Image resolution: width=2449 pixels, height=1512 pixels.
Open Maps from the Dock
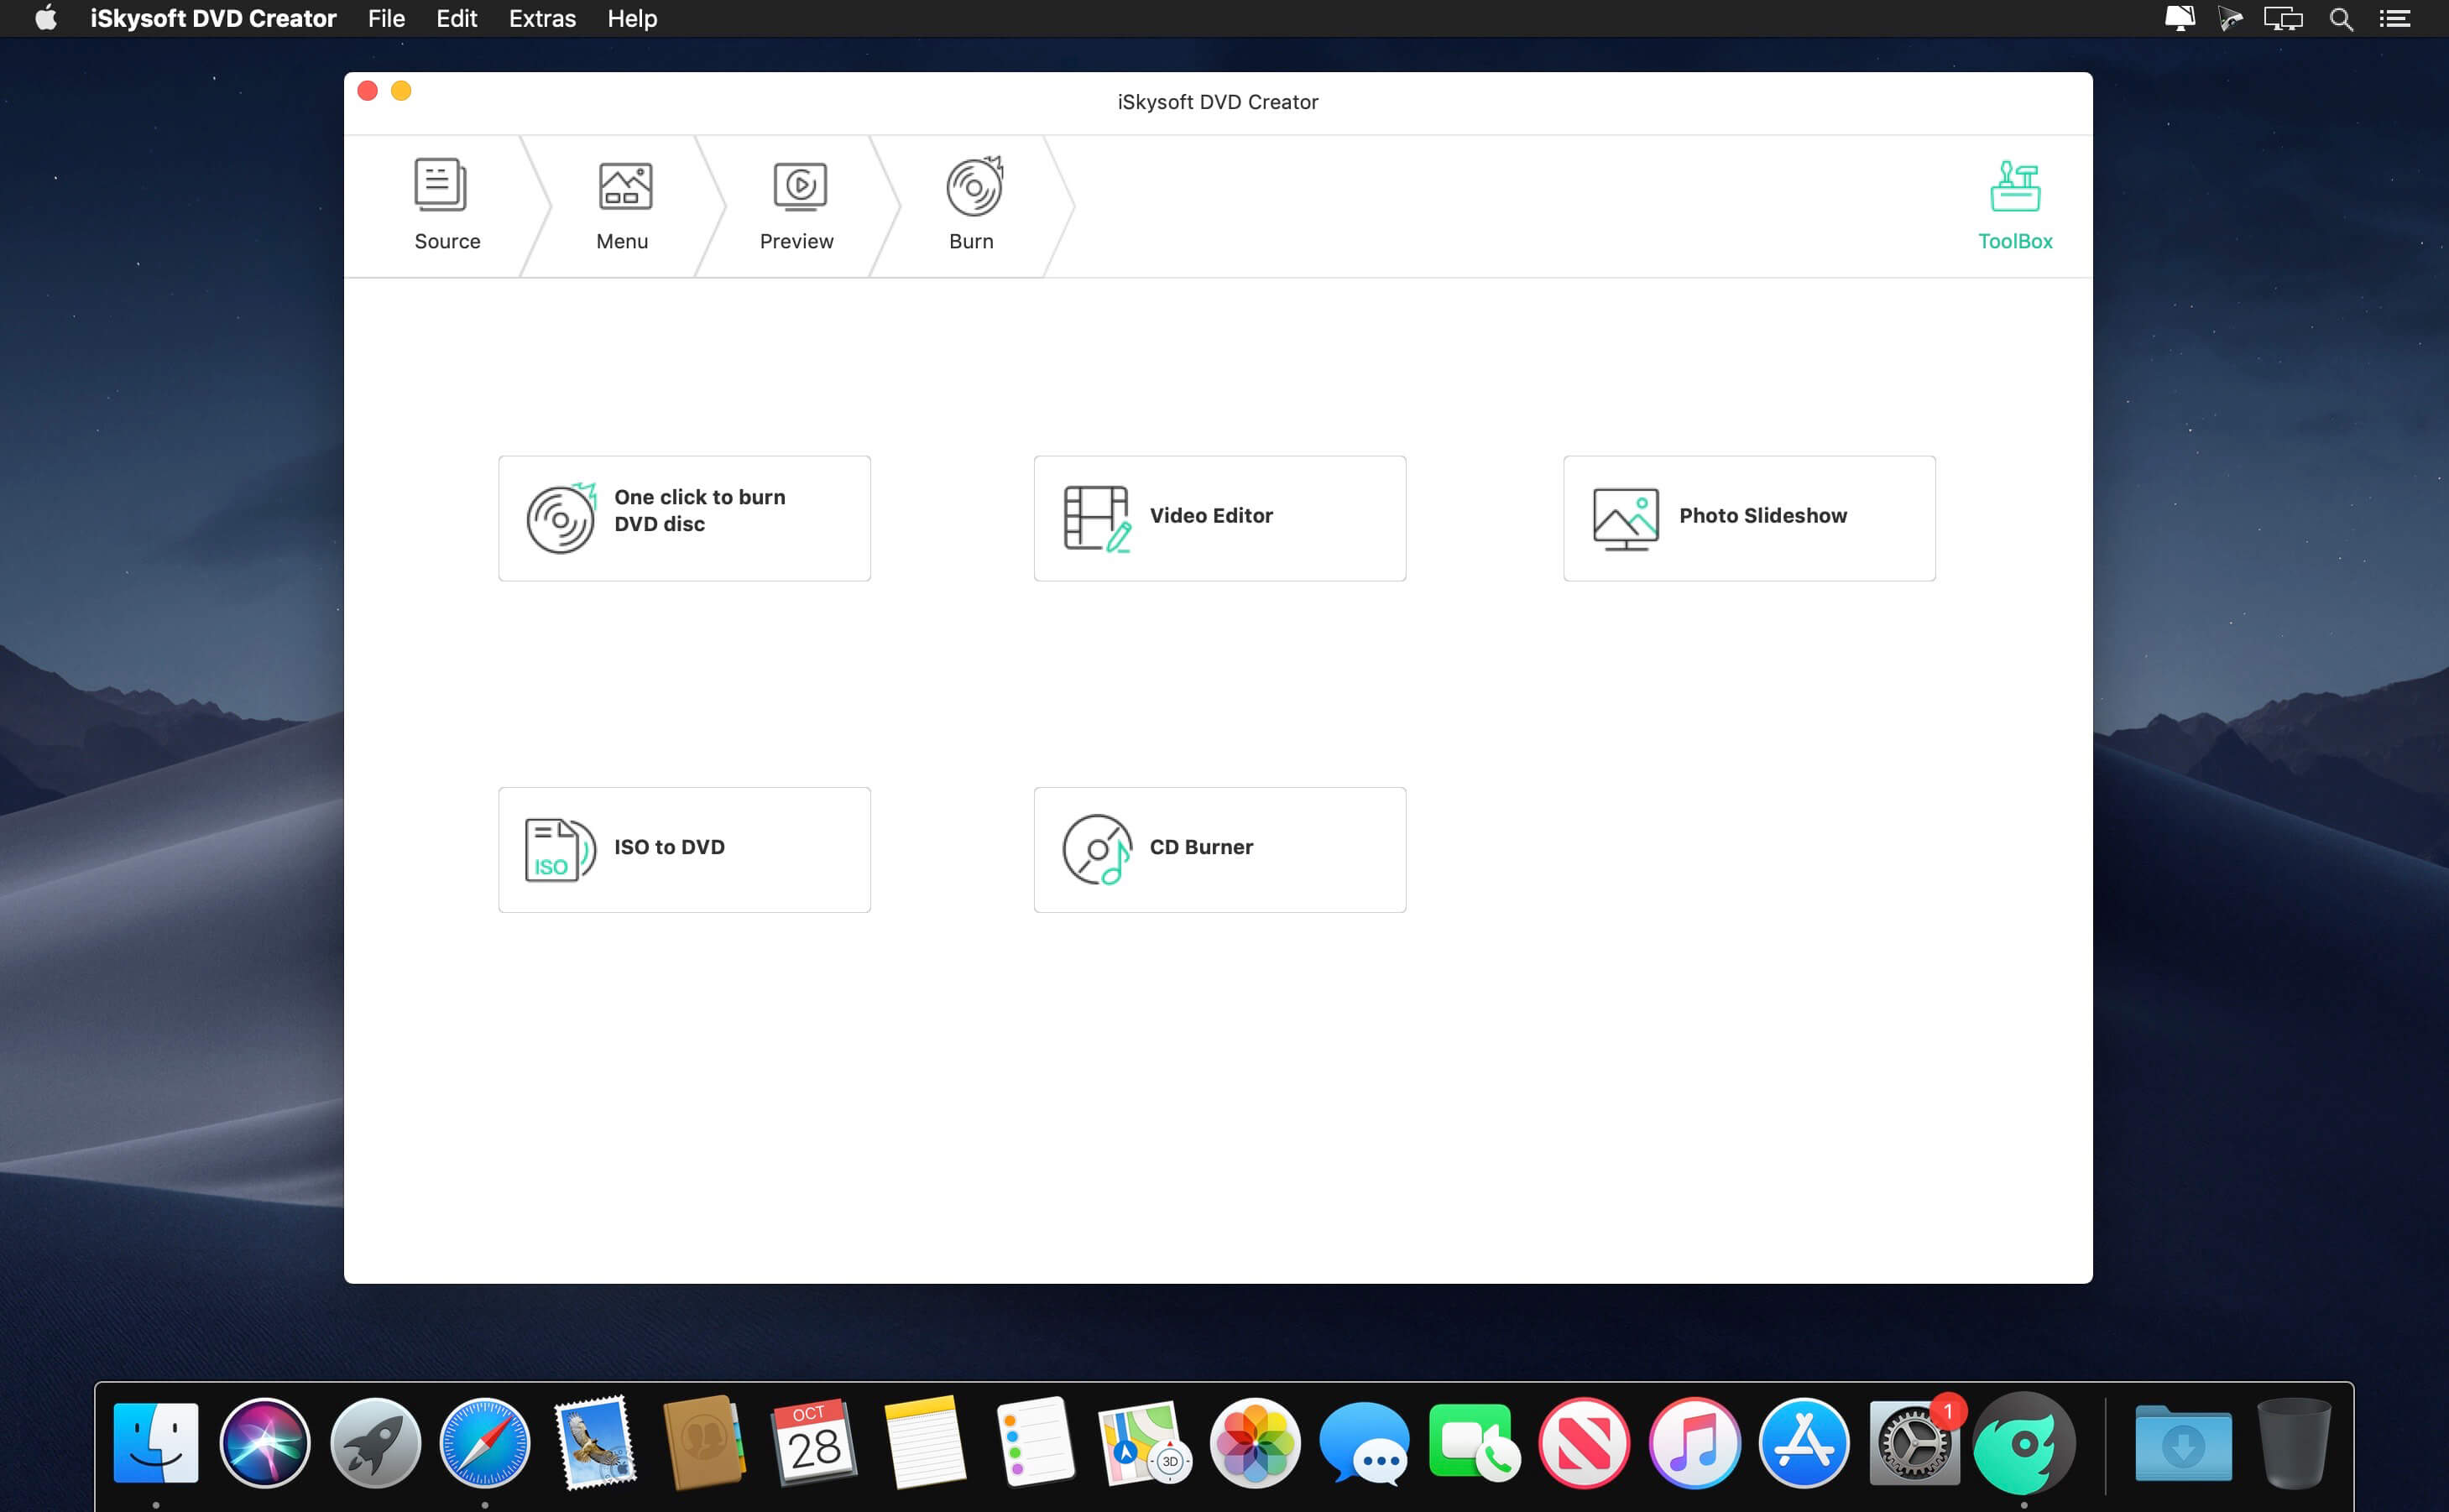(1144, 1442)
